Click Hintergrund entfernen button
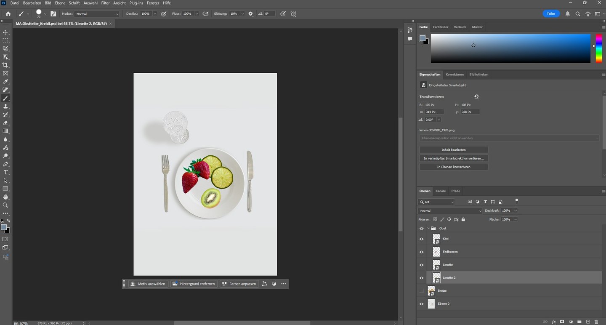Screen dimensions: 606x325 tap(194, 284)
